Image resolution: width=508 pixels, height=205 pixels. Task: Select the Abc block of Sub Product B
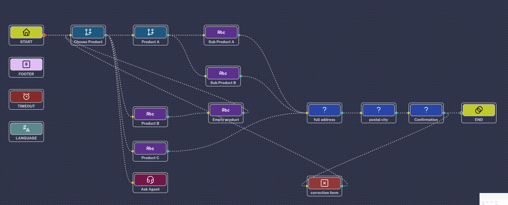[x=223, y=73]
